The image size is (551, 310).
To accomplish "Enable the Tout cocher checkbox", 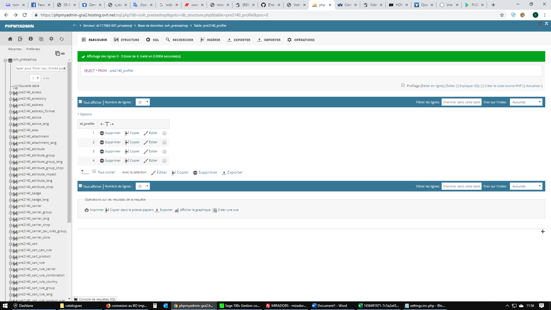I will click(94, 171).
